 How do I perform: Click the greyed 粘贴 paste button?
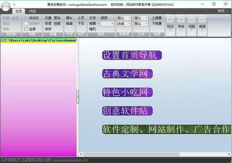tap(6, 18)
